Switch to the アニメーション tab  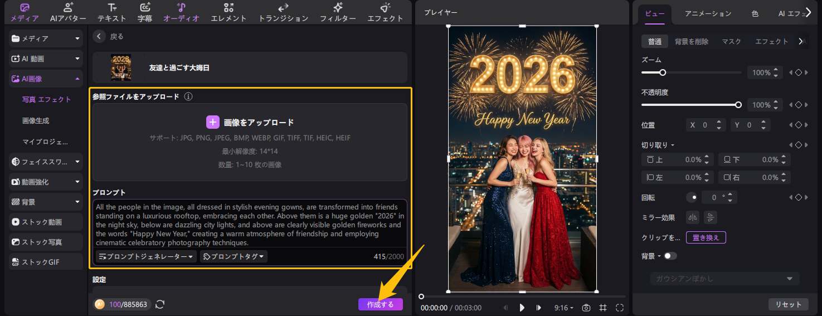[708, 13]
